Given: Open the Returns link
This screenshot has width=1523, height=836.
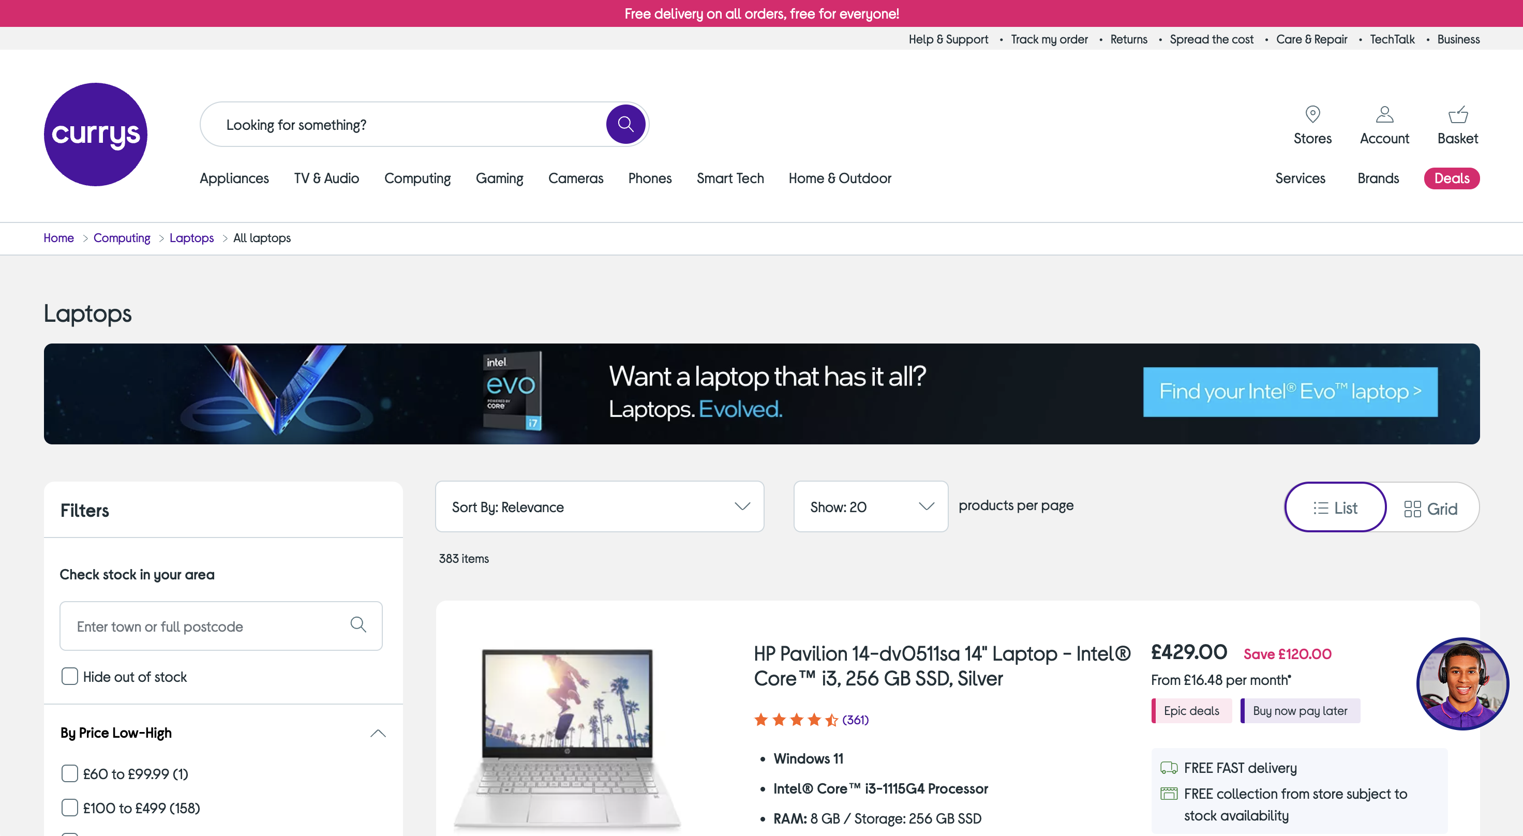Looking at the screenshot, I should click(1129, 39).
